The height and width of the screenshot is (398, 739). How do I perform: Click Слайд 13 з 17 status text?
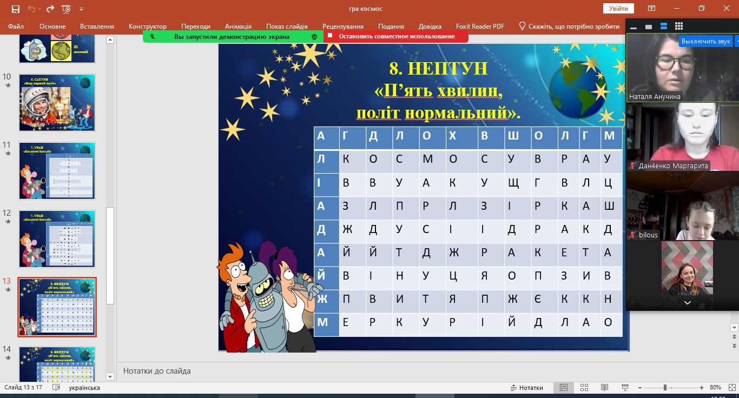23,388
